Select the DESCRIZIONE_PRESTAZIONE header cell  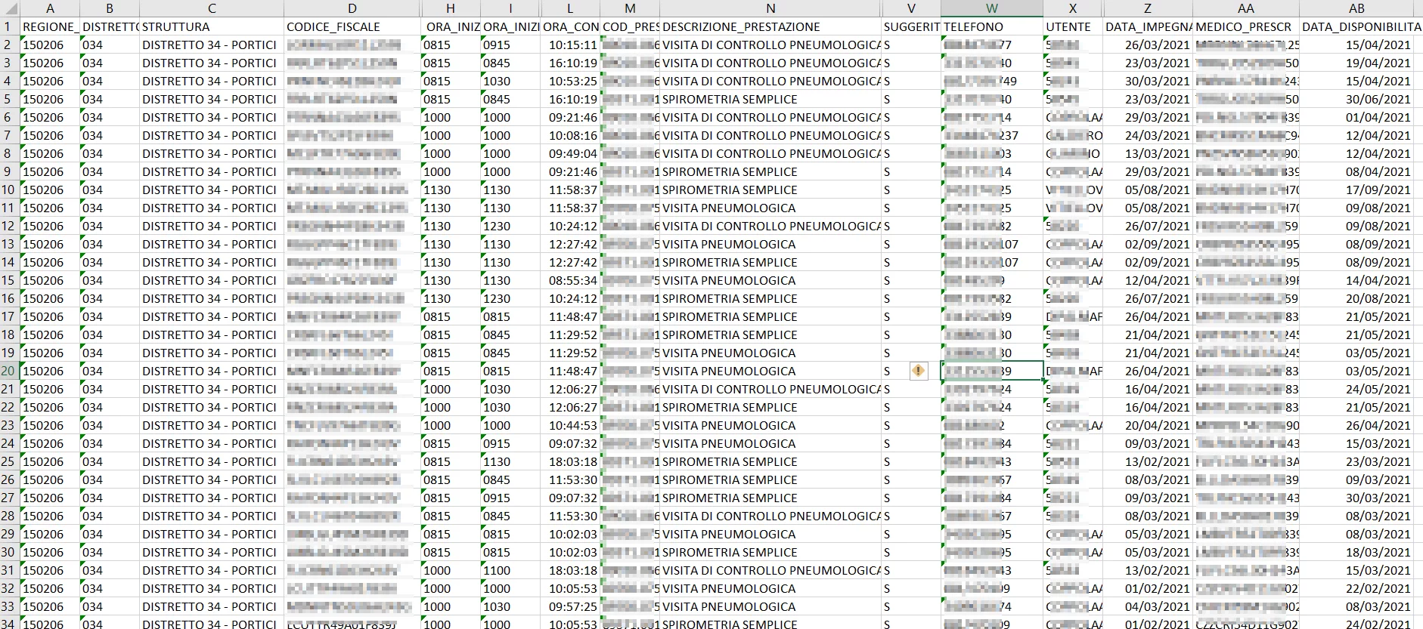[x=770, y=26]
